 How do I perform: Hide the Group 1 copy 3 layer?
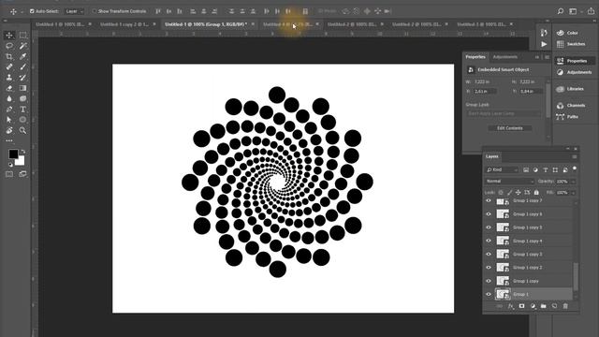489,254
